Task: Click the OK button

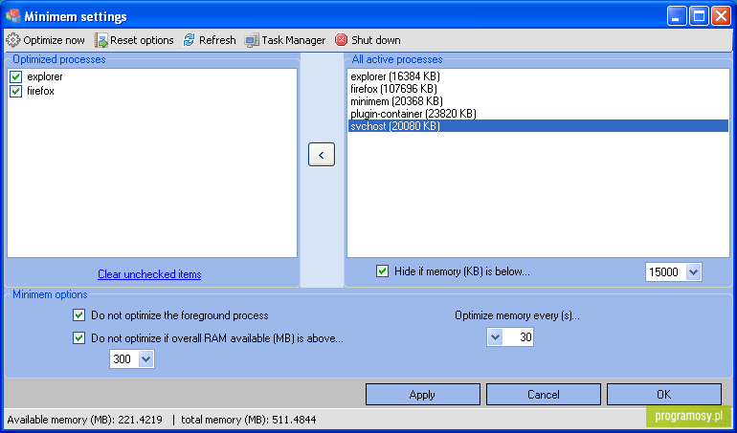Action: [663, 395]
